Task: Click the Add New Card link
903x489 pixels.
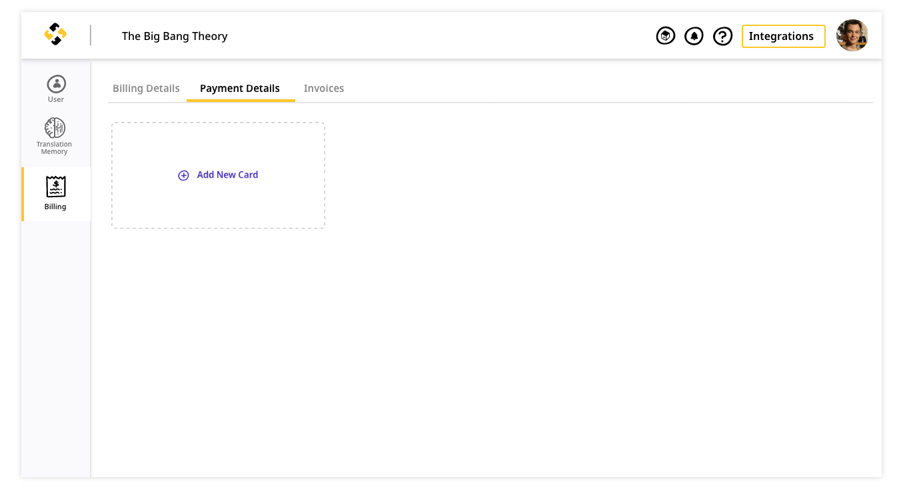Action: click(227, 175)
